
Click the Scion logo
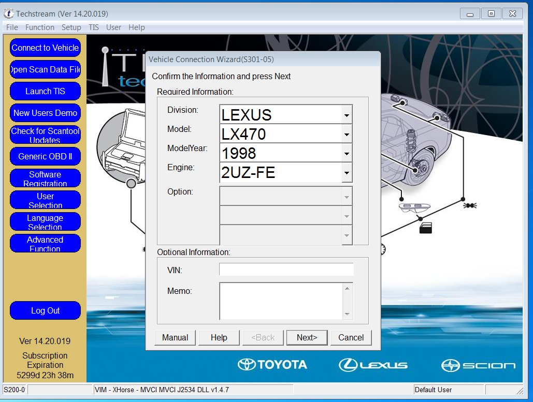click(x=478, y=365)
